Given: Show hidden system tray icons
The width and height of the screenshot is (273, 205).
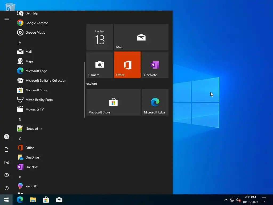Looking at the screenshot, I should click(x=226, y=200).
